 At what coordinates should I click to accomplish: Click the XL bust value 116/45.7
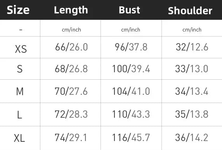(x=131, y=138)
